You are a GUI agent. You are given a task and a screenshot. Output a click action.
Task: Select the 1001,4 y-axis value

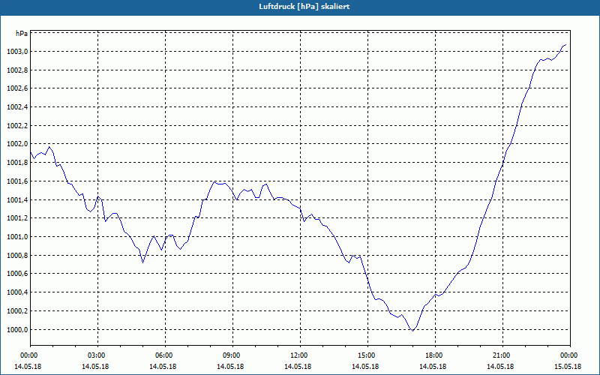coord(17,200)
